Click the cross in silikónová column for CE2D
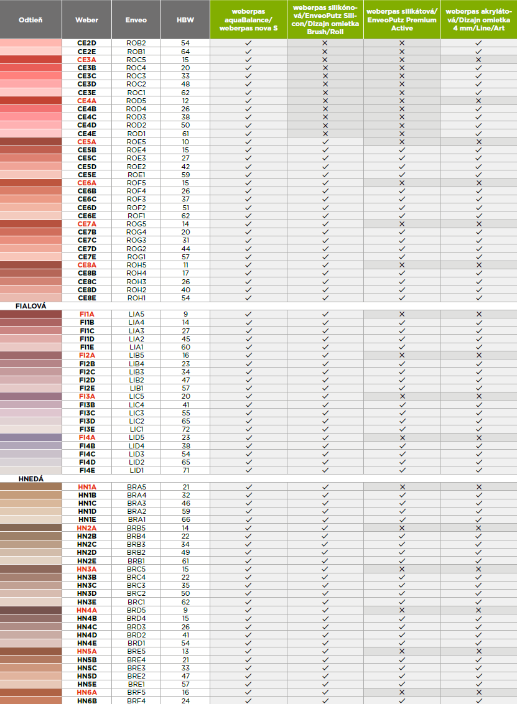The image size is (517, 704). [x=325, y=43]
